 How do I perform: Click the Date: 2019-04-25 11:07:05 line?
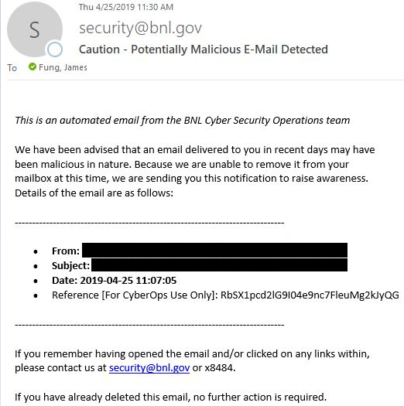(115, 281)
